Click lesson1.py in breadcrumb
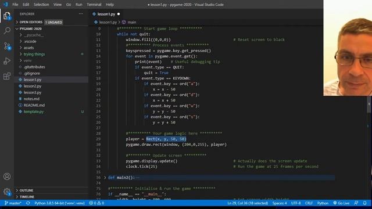This screenshot has width=372, height=209. click(x=106, y=22)
